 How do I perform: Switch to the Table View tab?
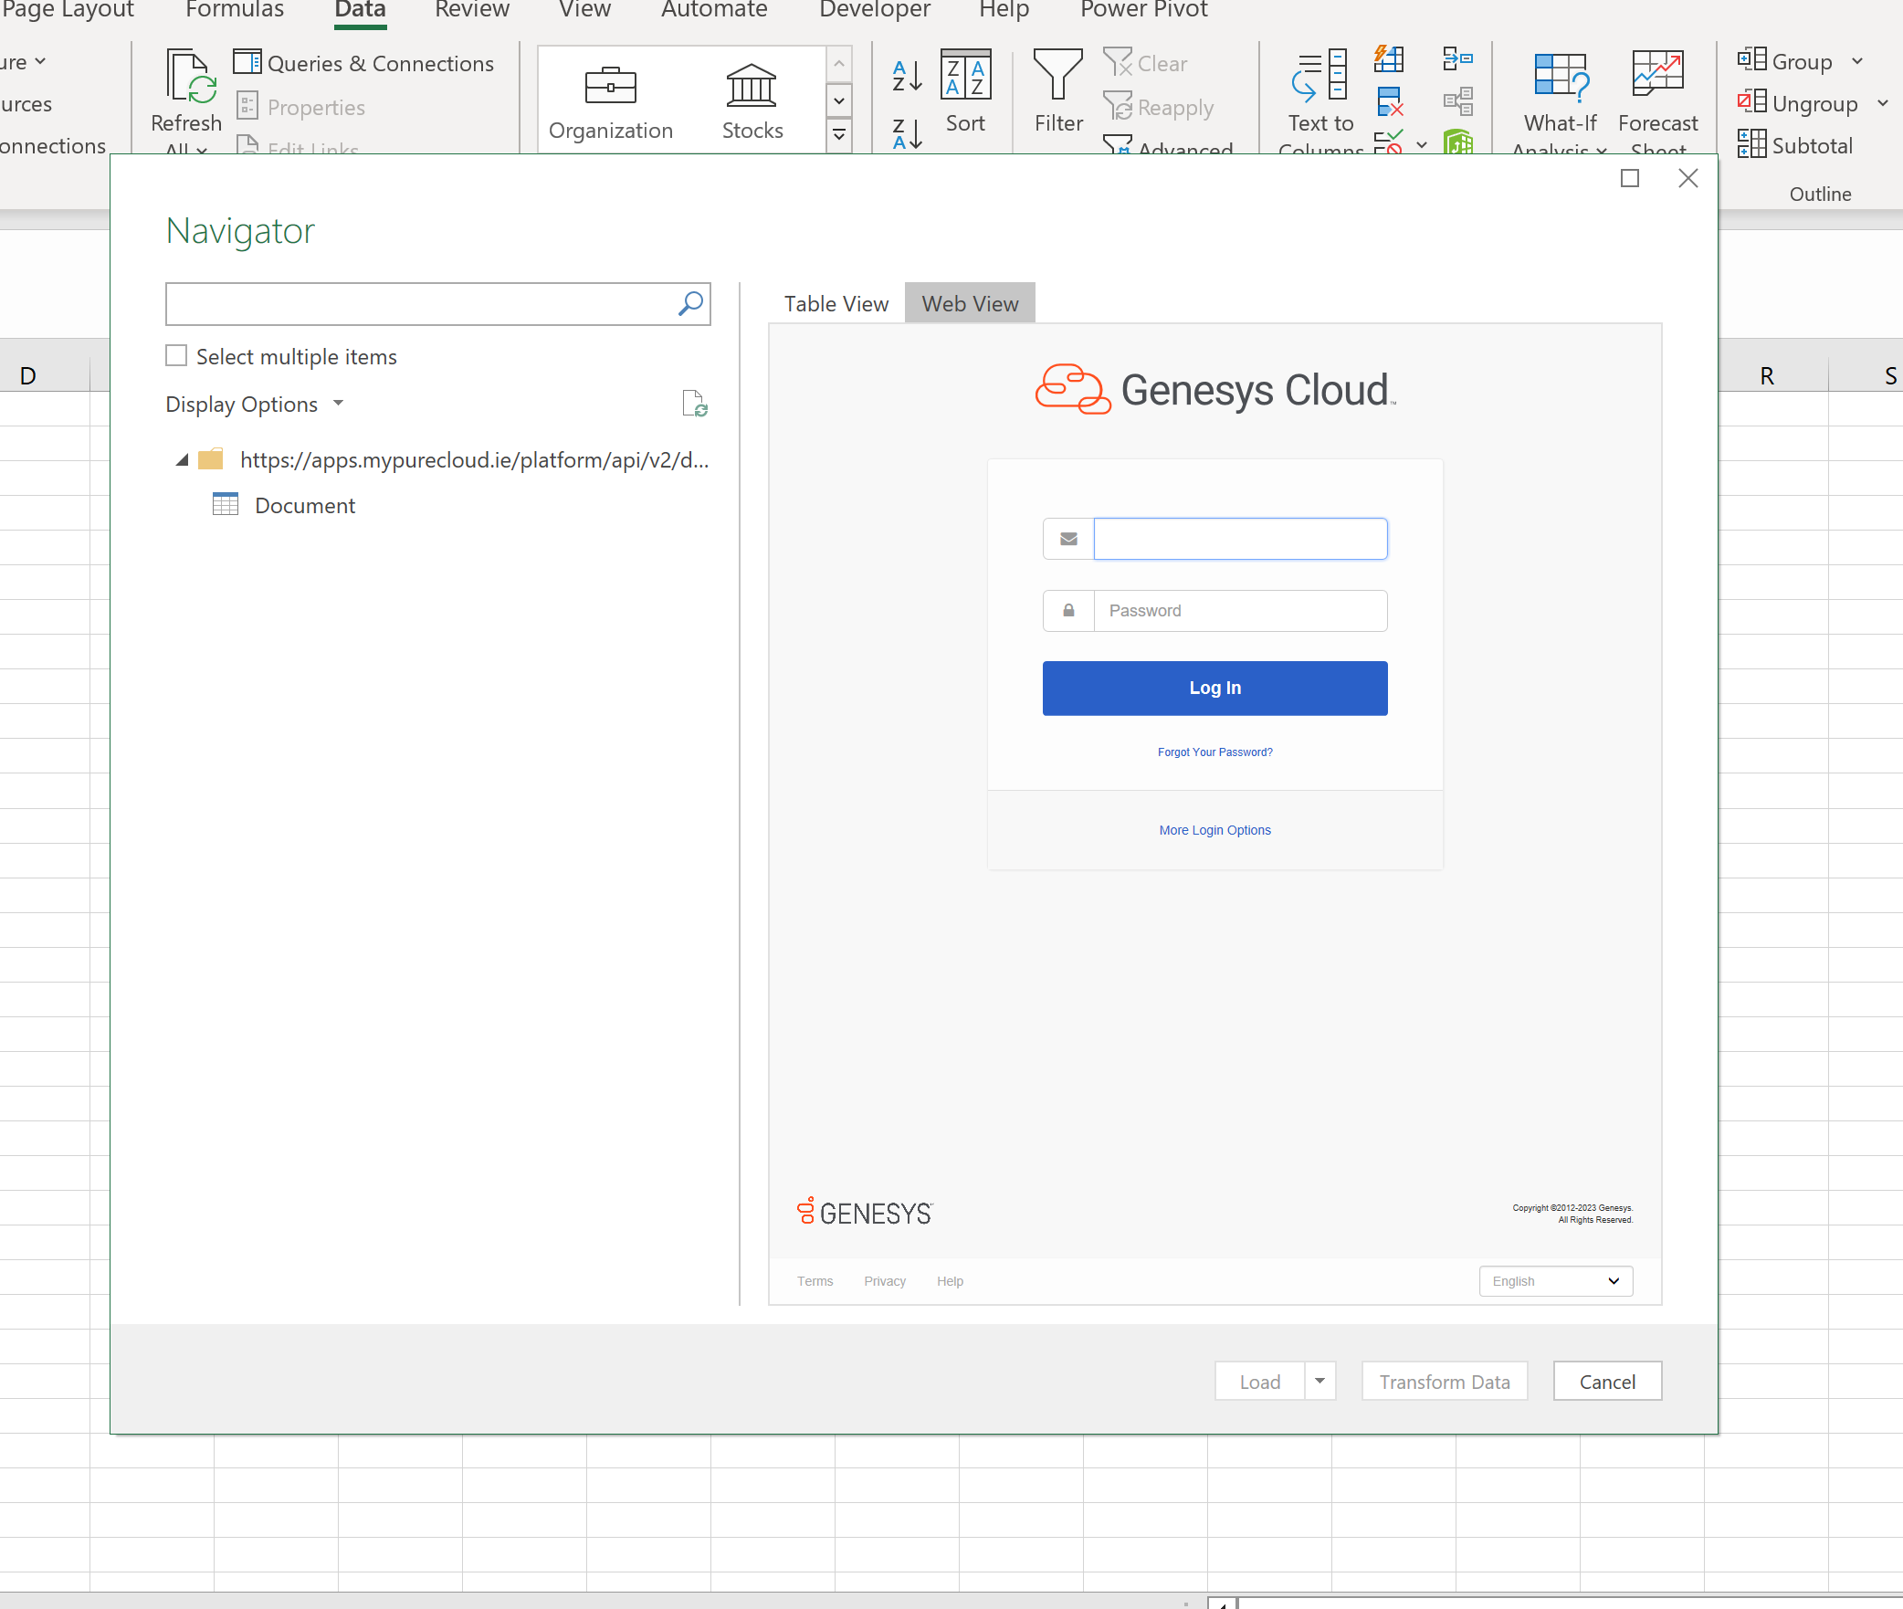coord(836,304)
